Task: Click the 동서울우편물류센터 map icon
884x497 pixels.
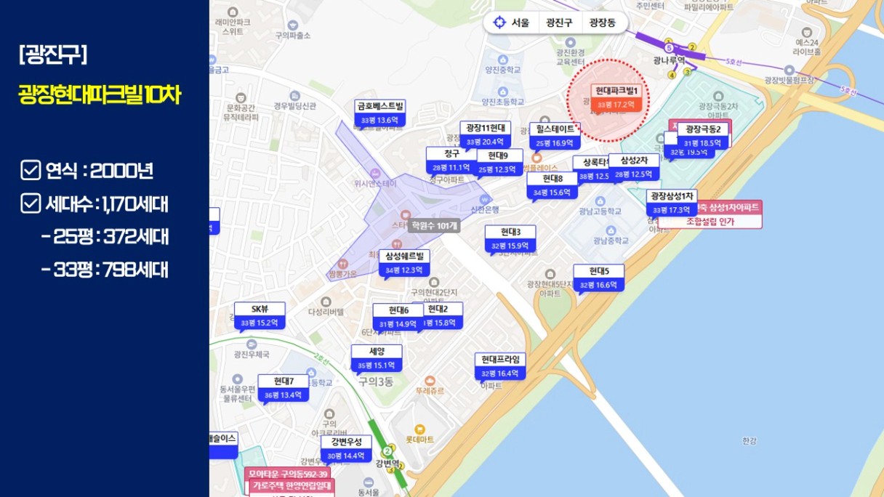Action: (x=237, y=379)
